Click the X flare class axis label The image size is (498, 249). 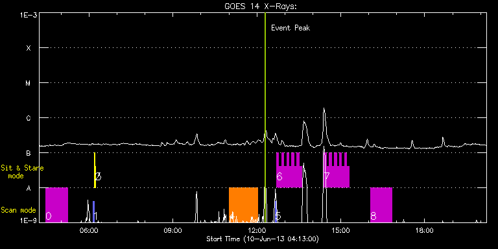29,48
